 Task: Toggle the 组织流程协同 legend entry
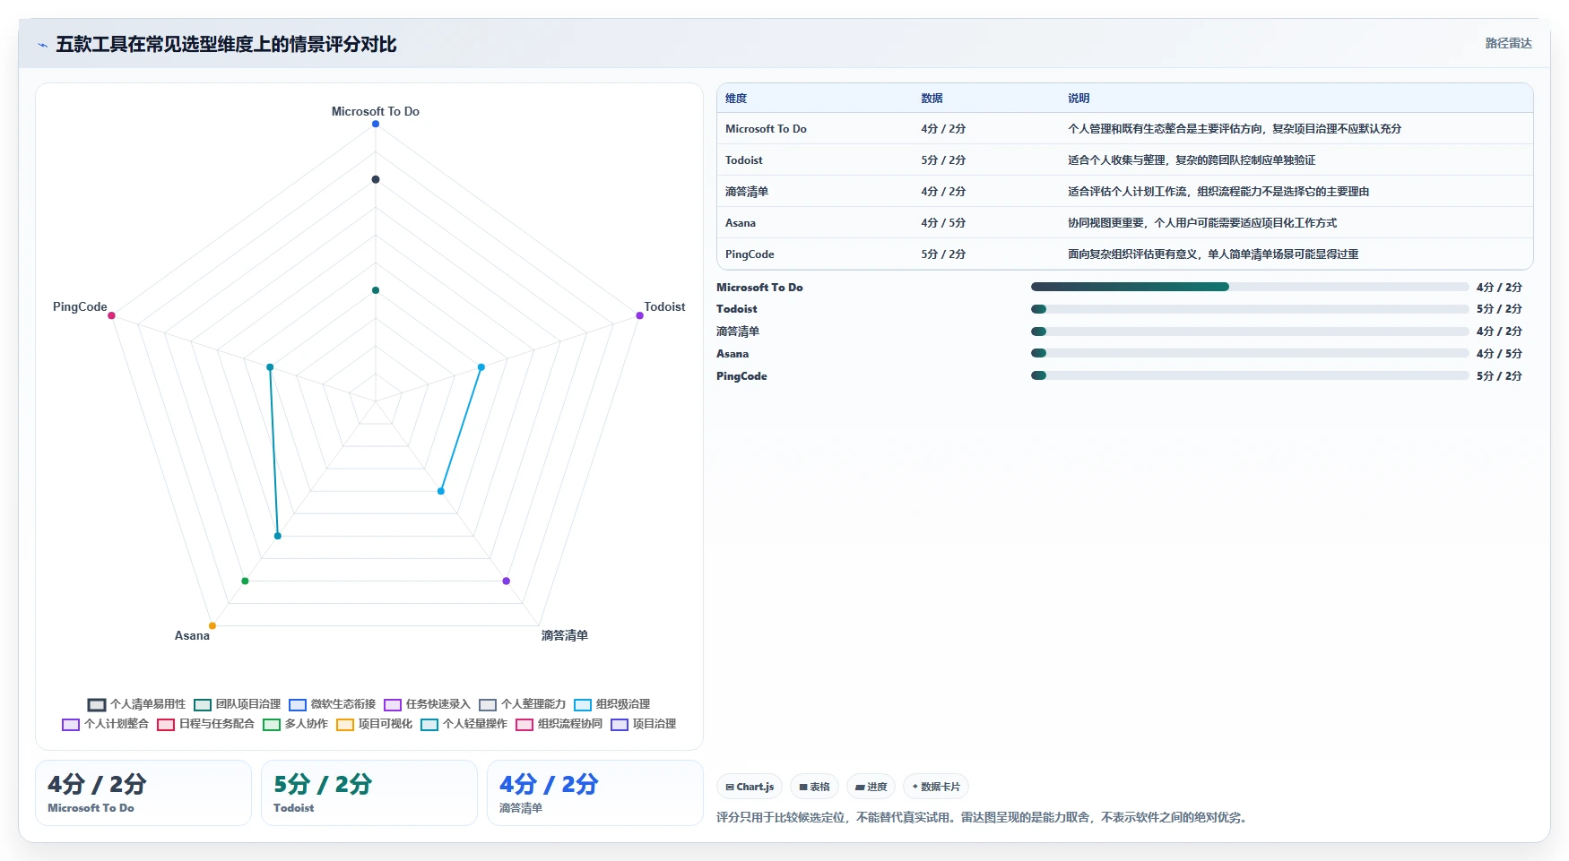pos(559,724)
